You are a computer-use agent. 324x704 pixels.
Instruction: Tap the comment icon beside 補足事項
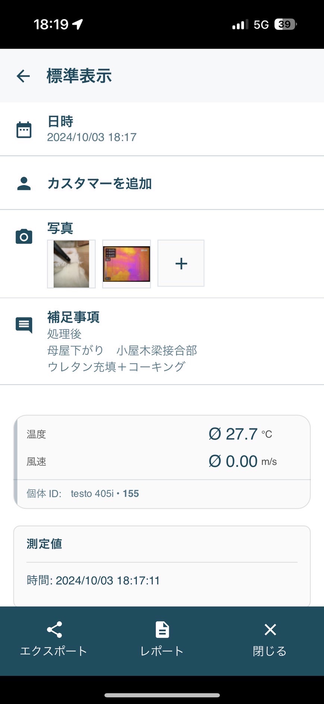(24, 325)
